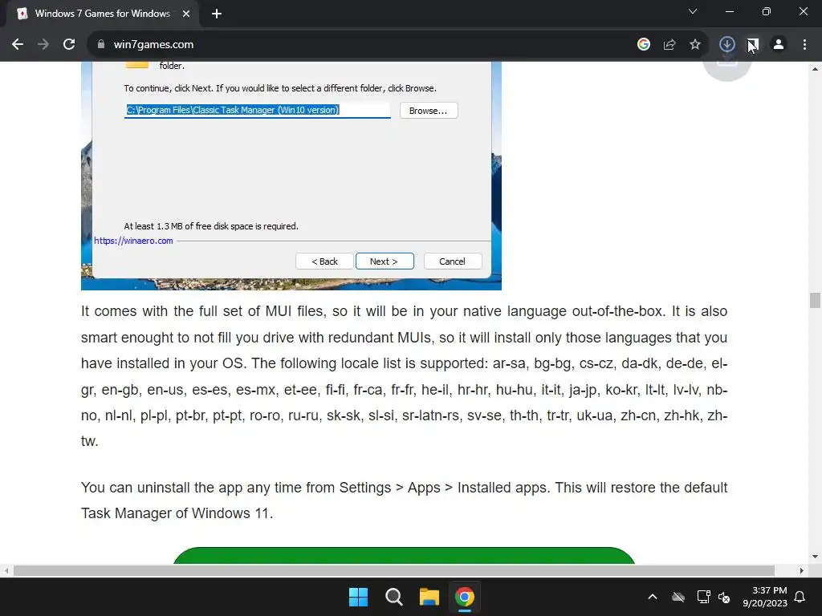Click the paragraph starting 'You can uninstall the app'
The image size is (822, 616).
point(404,500)
